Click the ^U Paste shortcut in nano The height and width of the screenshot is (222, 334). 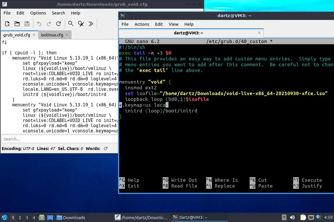click(x=261, y=186)
